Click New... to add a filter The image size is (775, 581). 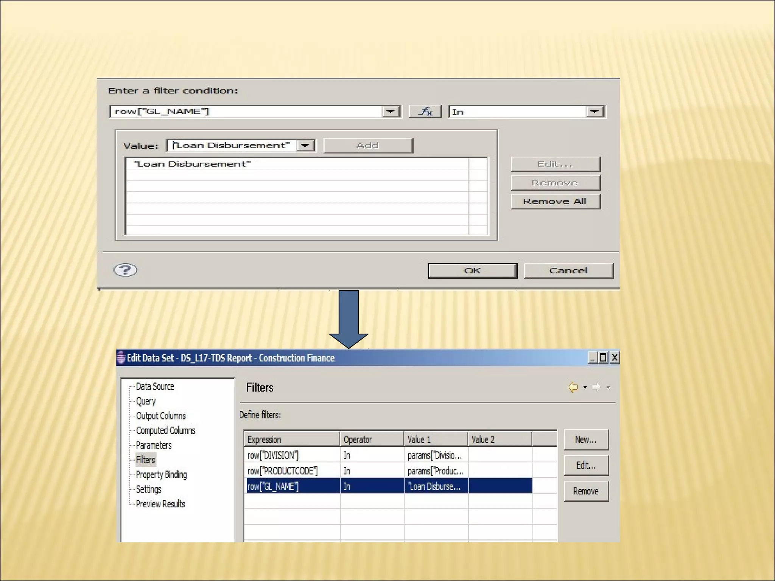(x=586, y=440)
